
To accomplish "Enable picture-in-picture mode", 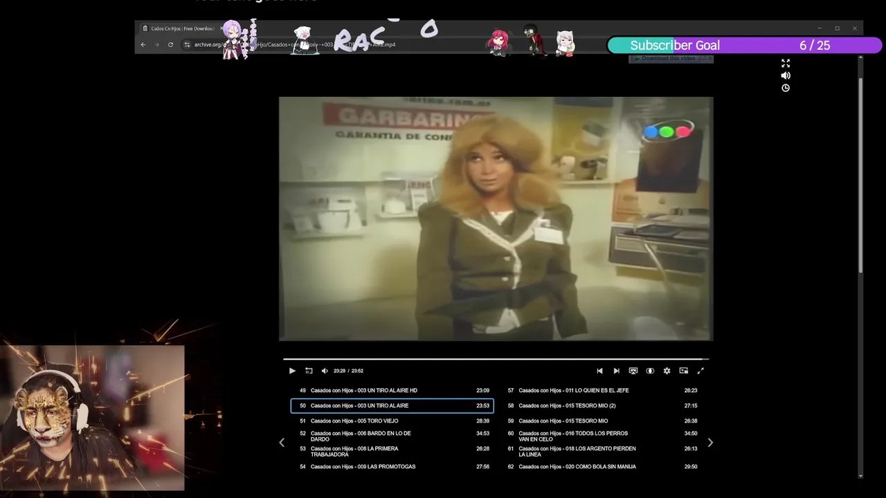I will coord(684,371).
